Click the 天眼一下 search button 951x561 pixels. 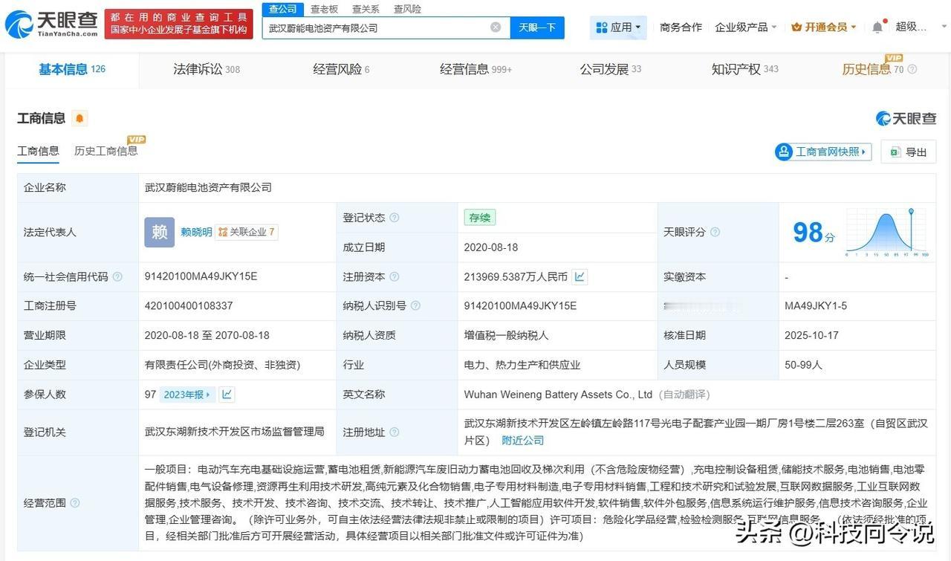coord(537,27)
